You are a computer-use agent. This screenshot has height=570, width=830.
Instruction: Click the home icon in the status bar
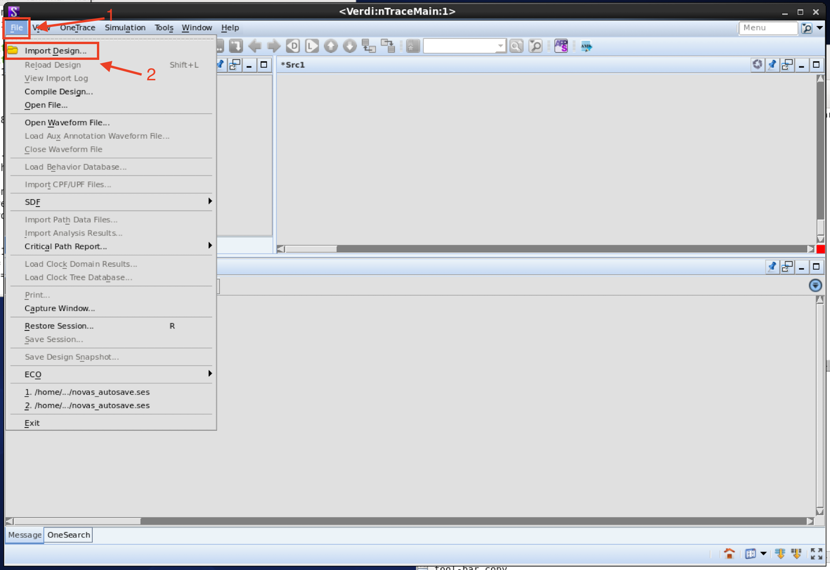point(729,554)
